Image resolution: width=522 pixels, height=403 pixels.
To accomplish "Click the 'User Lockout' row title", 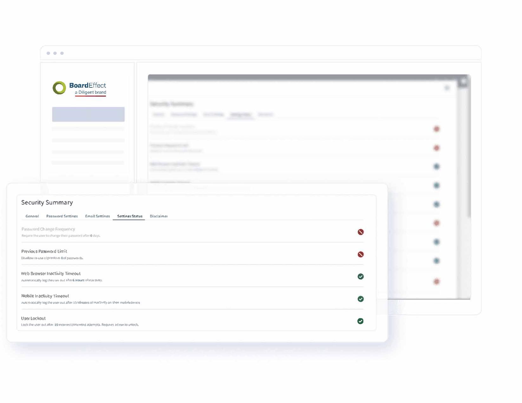I will (33, 318).
